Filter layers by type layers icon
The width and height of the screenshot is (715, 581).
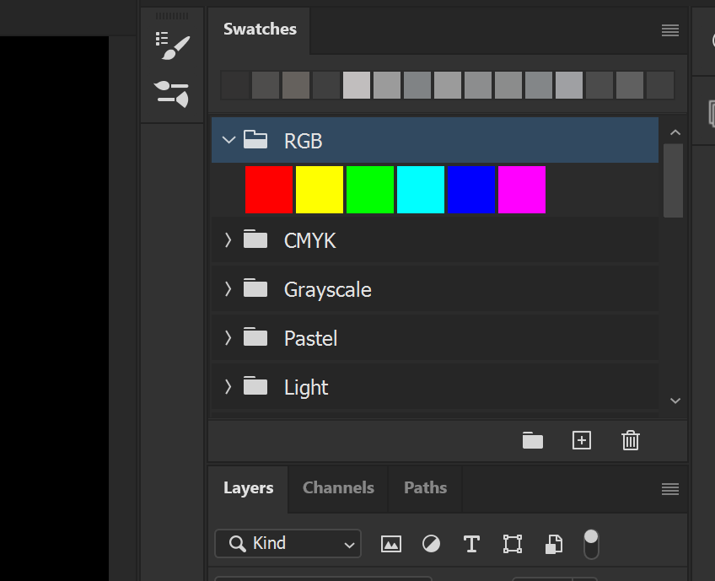pos(471,544)
